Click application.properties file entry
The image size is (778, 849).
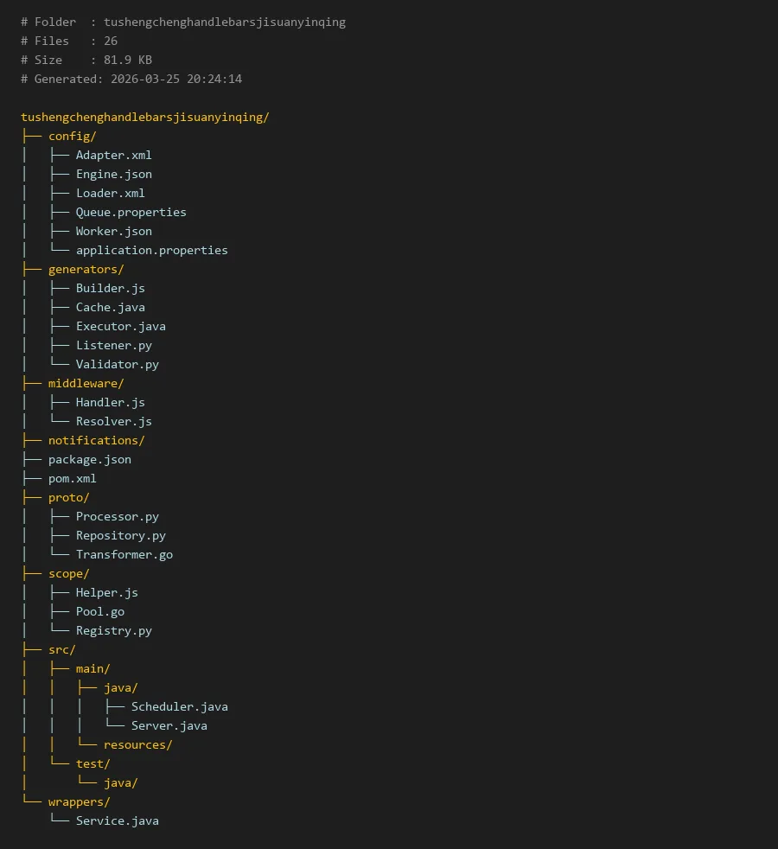[x=151, y=250]
